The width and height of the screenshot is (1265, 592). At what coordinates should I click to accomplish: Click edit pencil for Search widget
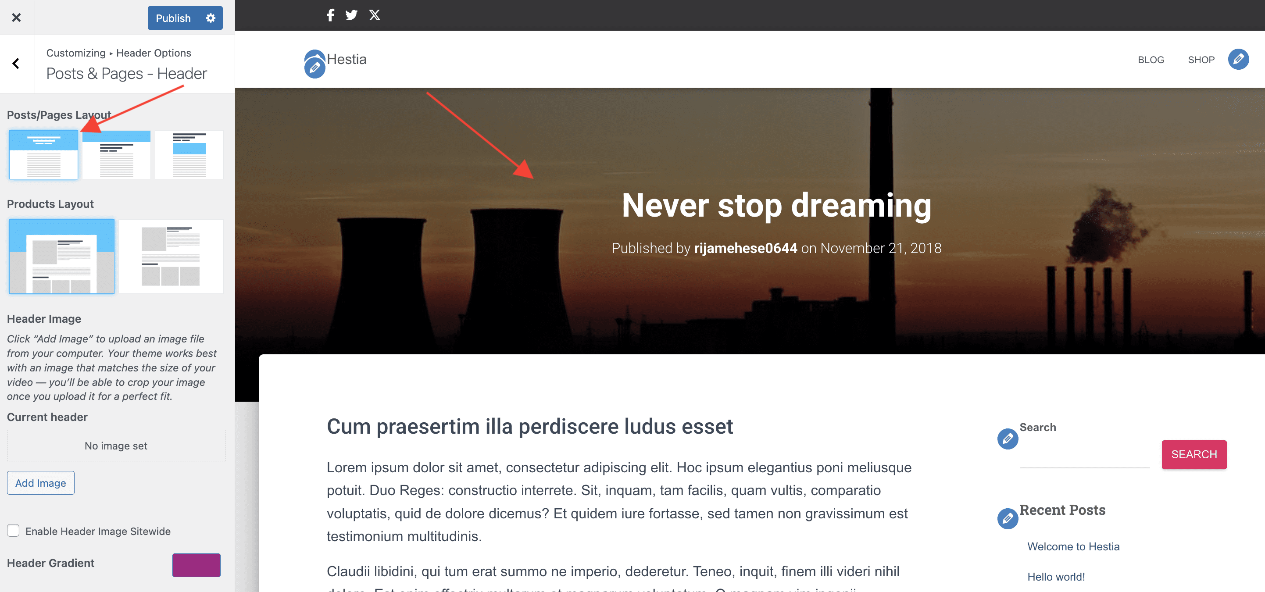[x=1007, y=439]
